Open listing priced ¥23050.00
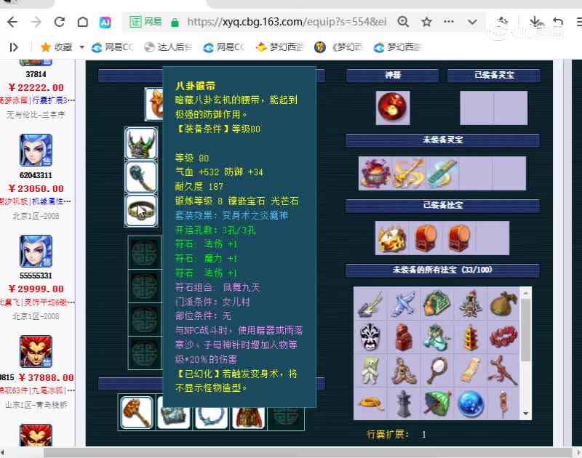The width and height of the screenshot is (582, 458). click(x=36, y=188)
